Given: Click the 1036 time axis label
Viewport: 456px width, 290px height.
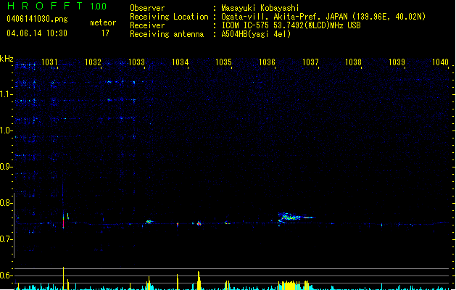Looking at the screenshot, I should pos(267,62).
